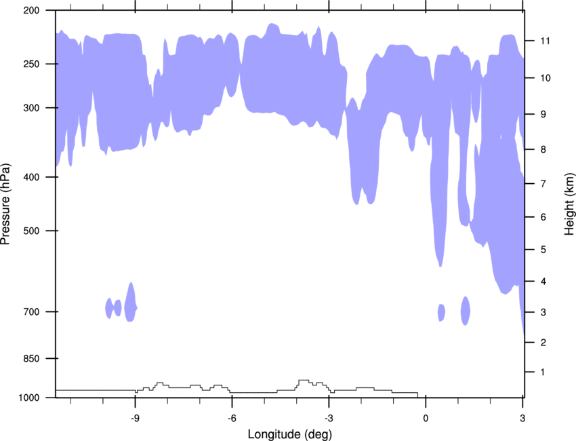The image size is (576, 441).
Task: Click the 9 km height label
Action: tap(543, 114)
